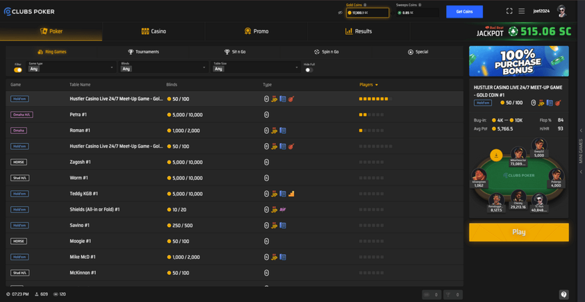Open the help question mark icon
The height and width of the screenshot is (302, 585).
tap(563, 294)
